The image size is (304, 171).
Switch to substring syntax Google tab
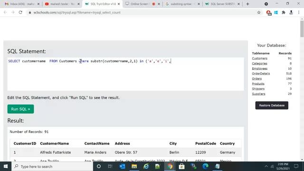click(x=183, y=4)
